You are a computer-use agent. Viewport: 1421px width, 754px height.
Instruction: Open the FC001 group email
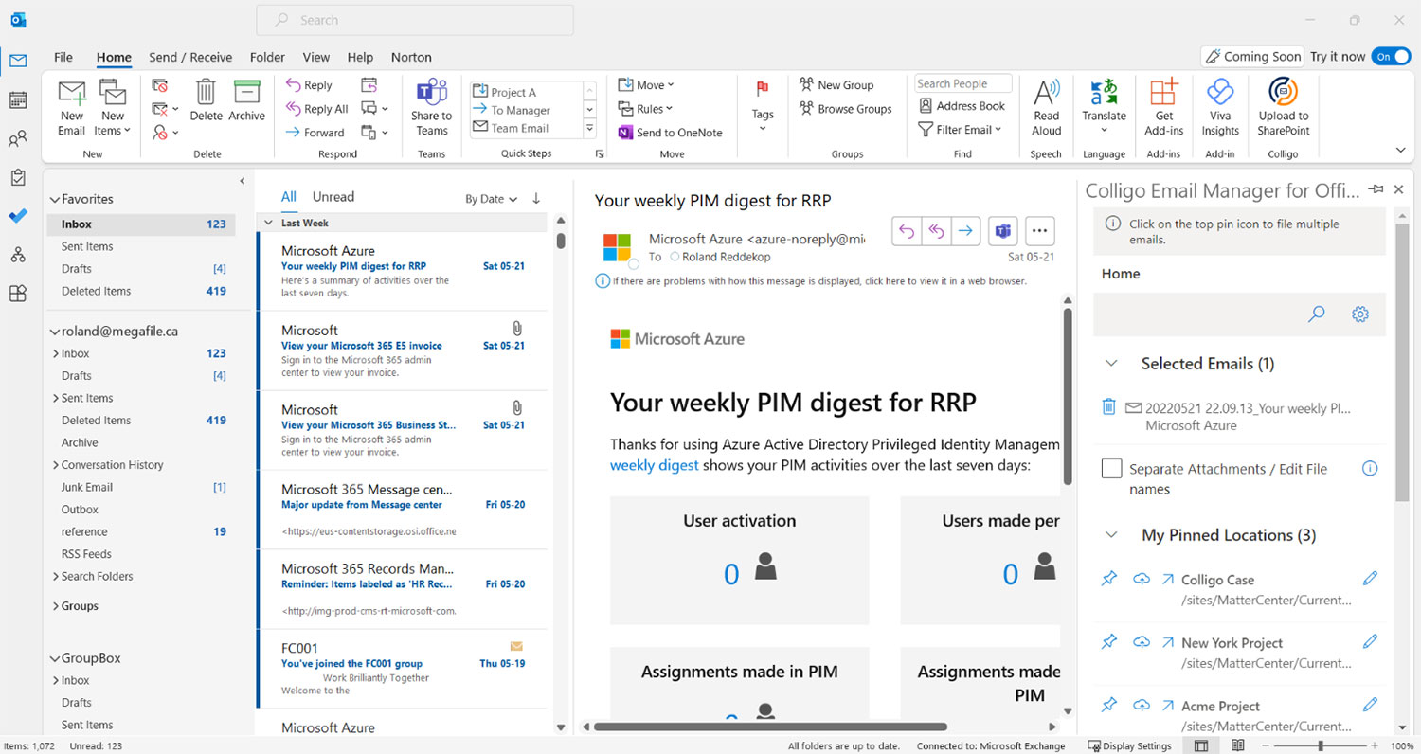[403, 670]
